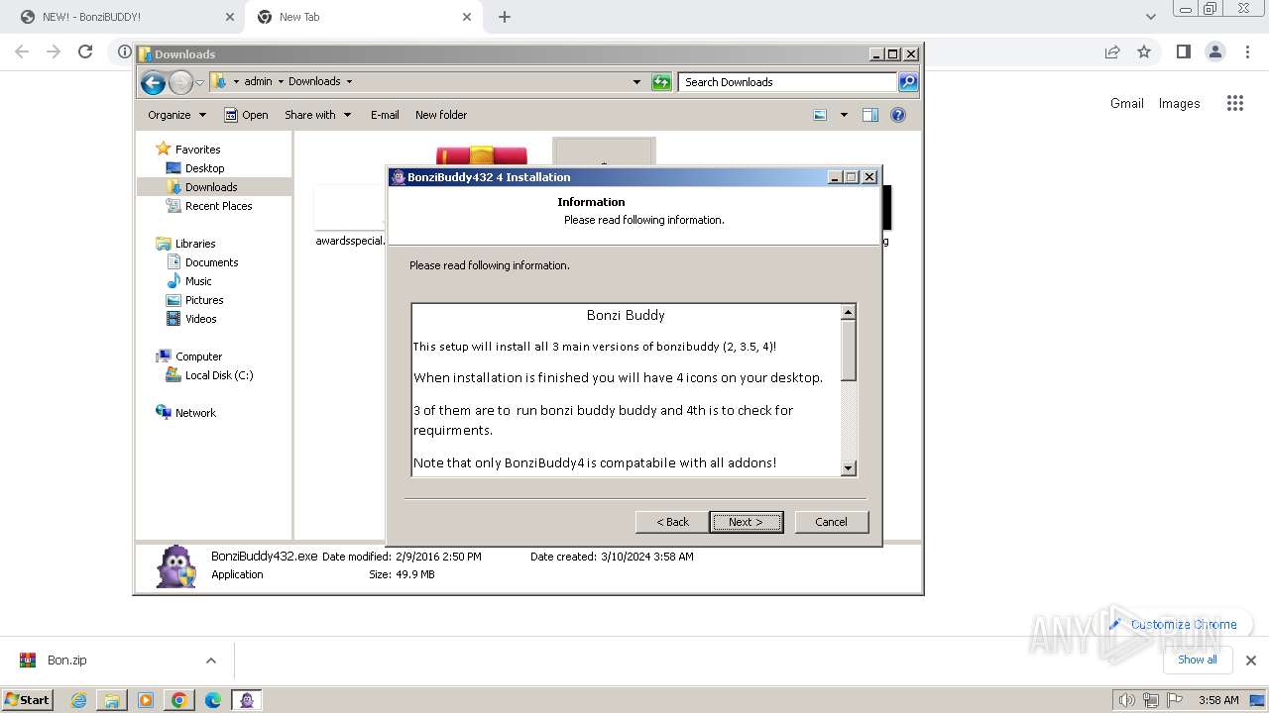The height and width of the screenshot is (713, 1269).
Task: Click the scrollbar thumb in information box
Action: click(x=848, y=350)
